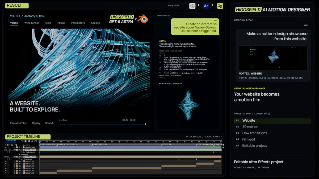Open the Parameters tab
Image resolution: width=319 pixels, height=179 pixels.
78,23
